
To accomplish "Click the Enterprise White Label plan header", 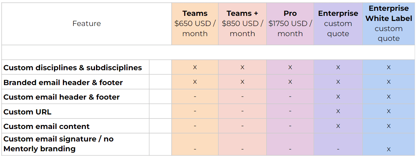I will point(389,24).
